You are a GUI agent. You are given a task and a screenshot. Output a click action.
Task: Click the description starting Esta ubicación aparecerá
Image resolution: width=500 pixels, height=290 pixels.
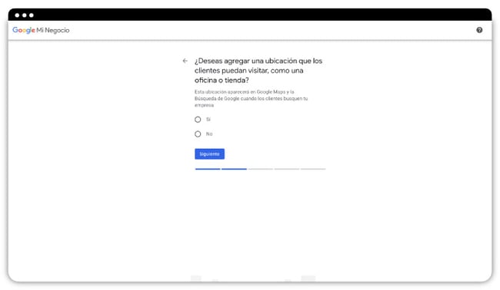coord(252,98)
